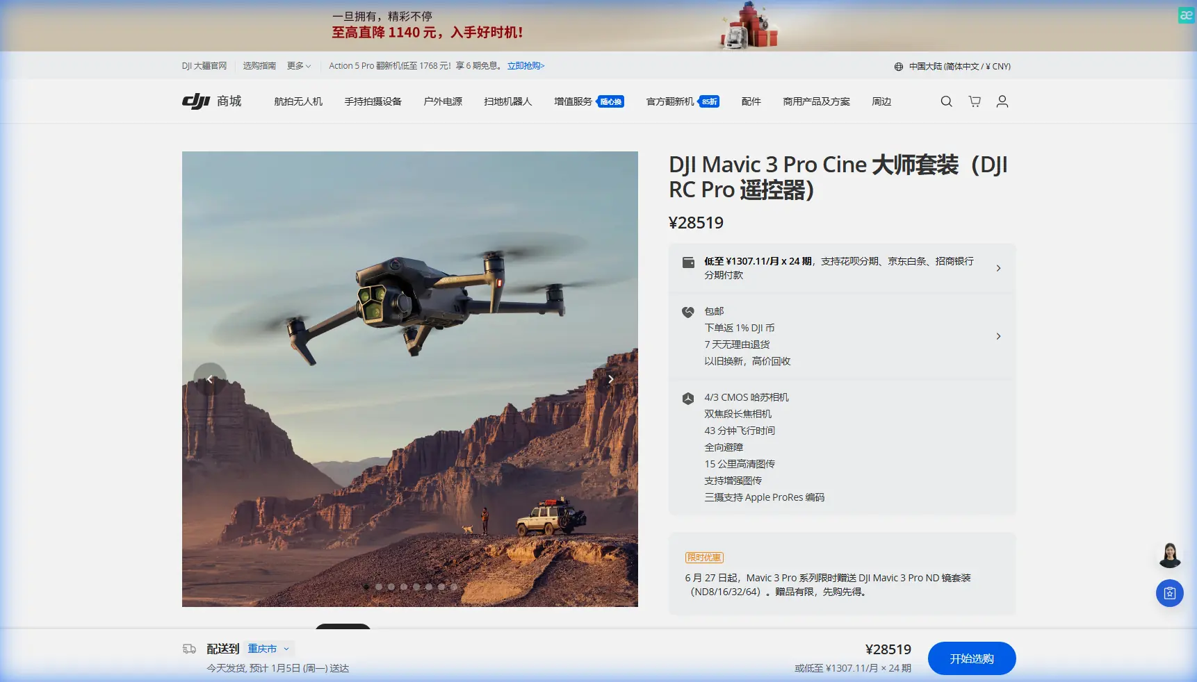The width and height of the screenshot is (1197, 682).
Task: Click the globe region icon
Action: (899, 67)
